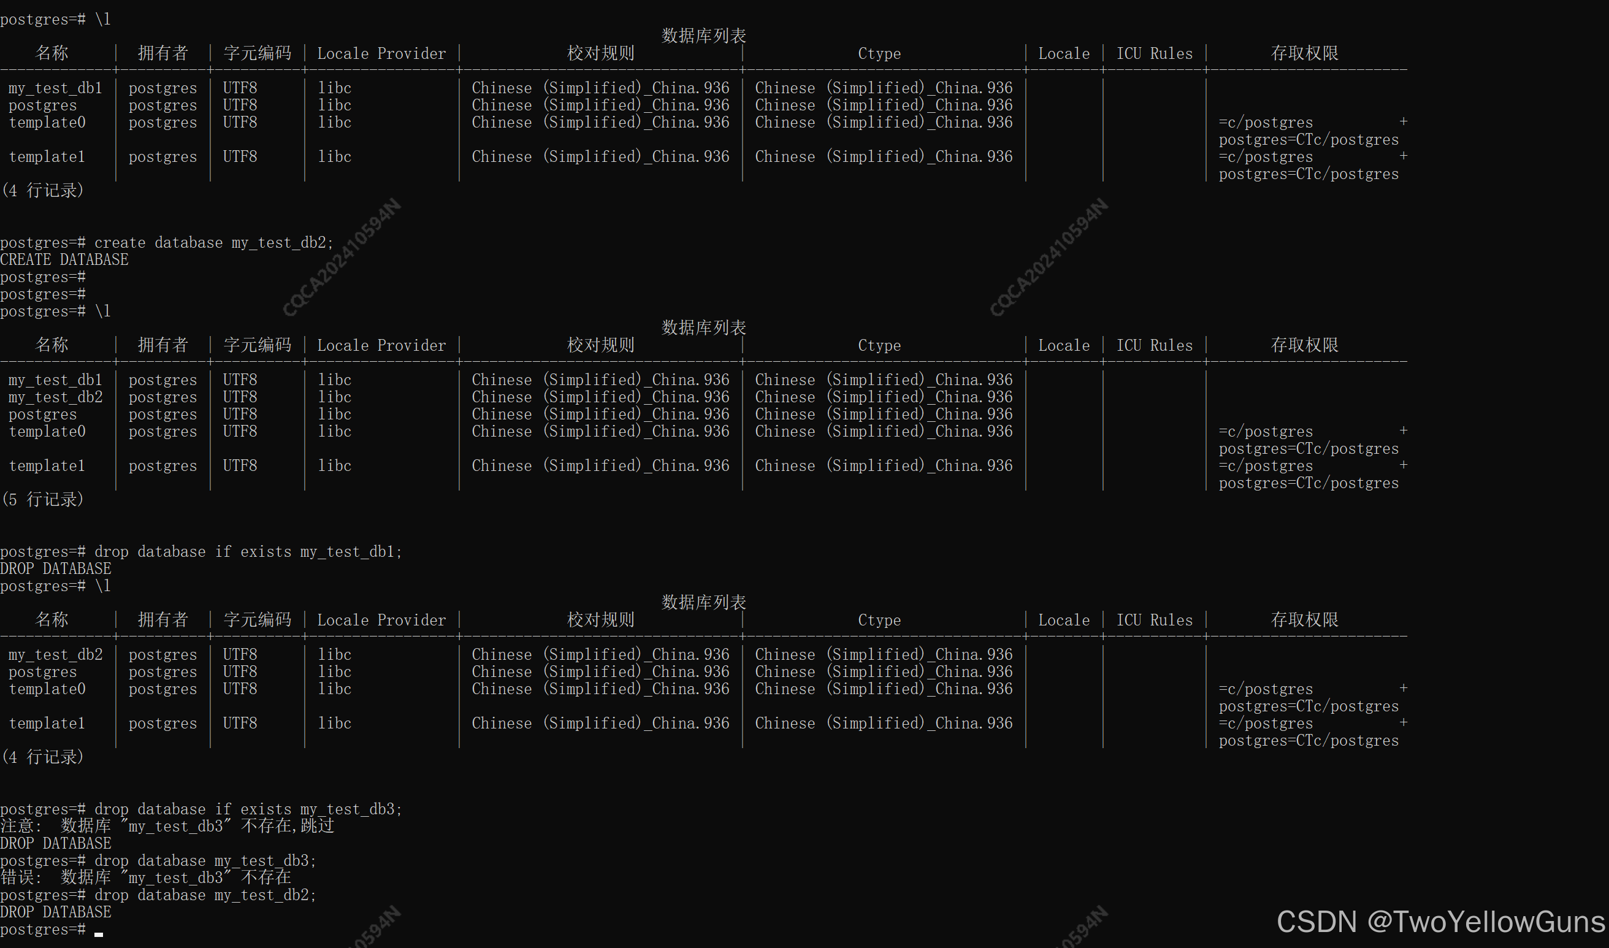
Task: Click the 'Ctype' header in third table
Action: (x=879, y=621)
